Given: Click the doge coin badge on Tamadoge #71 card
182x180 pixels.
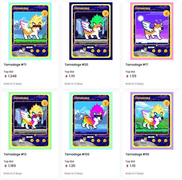Looking at the screenshot, I should (45, 14).
